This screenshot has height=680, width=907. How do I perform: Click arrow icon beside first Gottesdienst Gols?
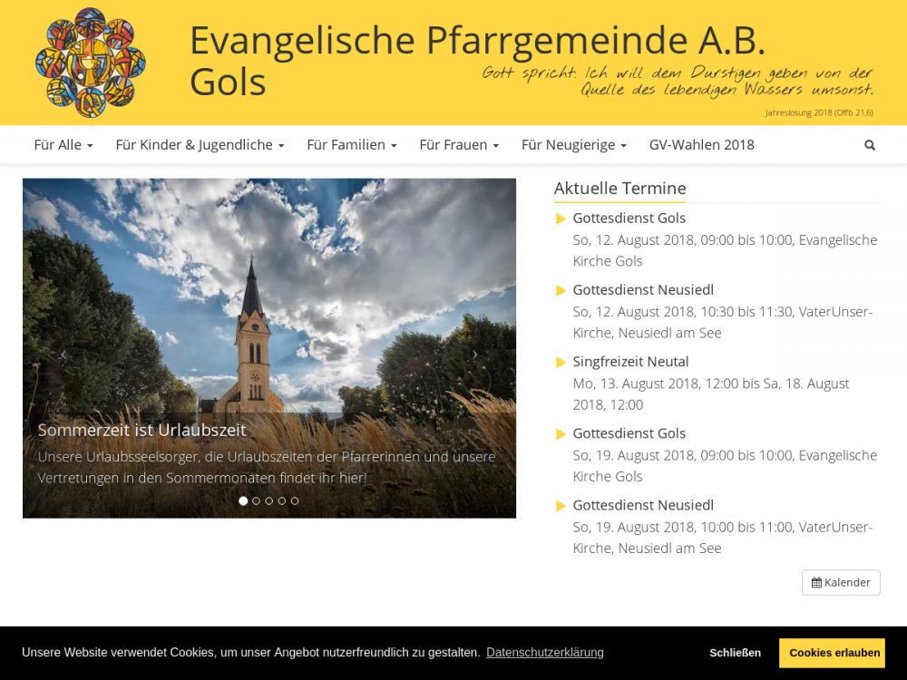pyautogui.click(x=561, y=219)
